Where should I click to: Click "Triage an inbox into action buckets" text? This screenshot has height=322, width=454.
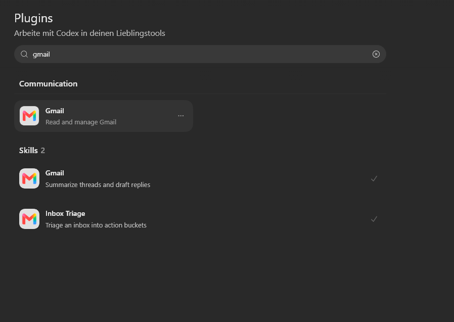[96, 225]
